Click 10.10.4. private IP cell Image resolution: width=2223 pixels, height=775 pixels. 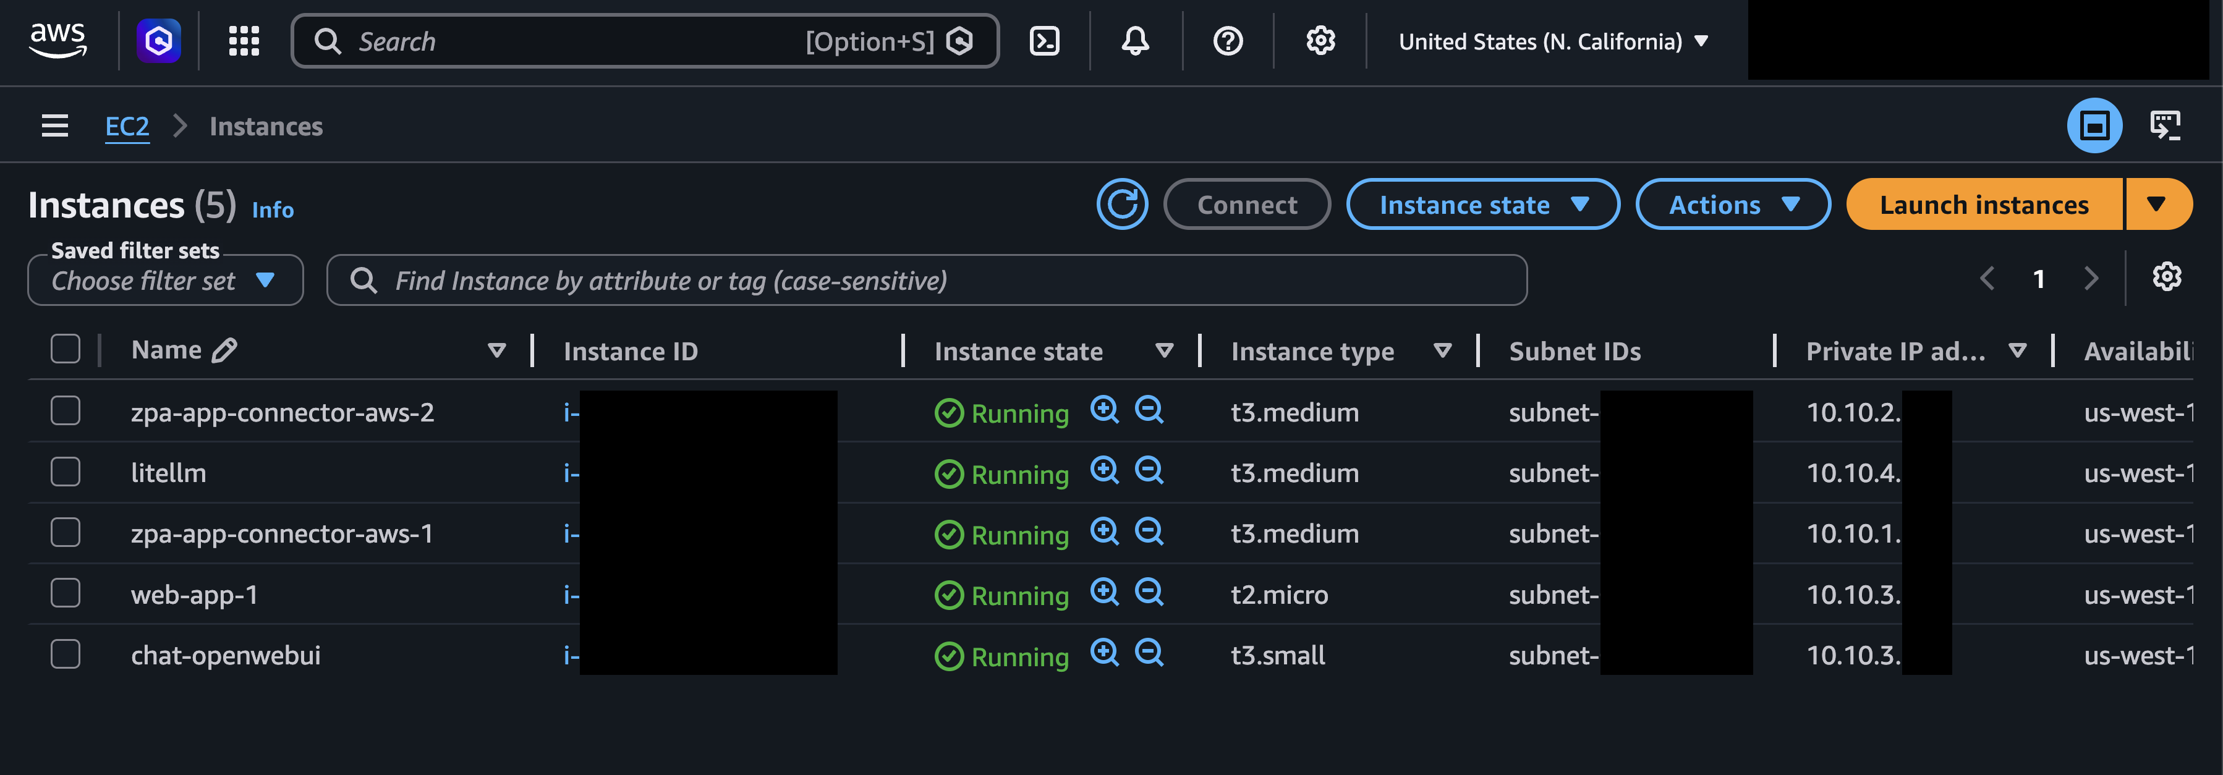point(1853,473)
